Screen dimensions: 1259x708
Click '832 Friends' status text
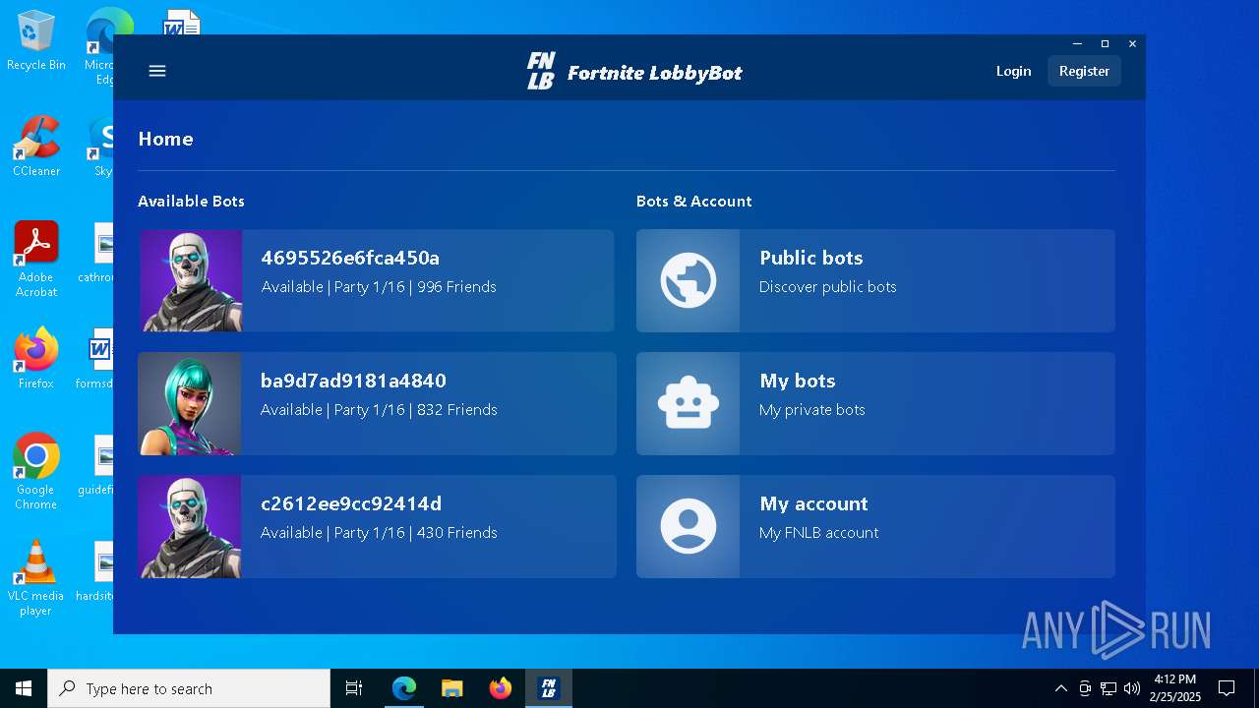click(457, 410)
